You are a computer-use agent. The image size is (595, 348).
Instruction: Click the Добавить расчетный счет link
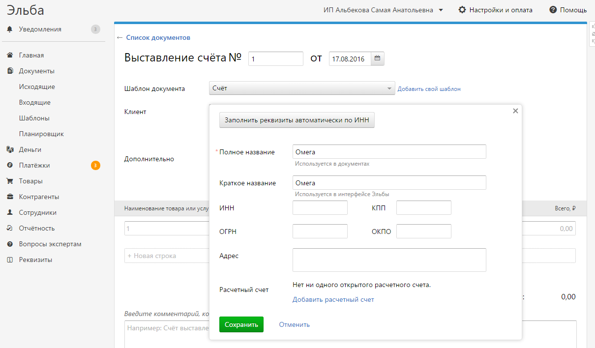[x=333, y=299]
